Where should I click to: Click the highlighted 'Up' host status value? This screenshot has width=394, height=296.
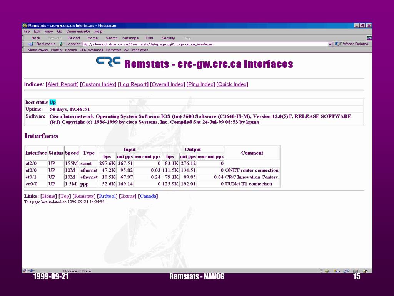[x=52, y=102]
